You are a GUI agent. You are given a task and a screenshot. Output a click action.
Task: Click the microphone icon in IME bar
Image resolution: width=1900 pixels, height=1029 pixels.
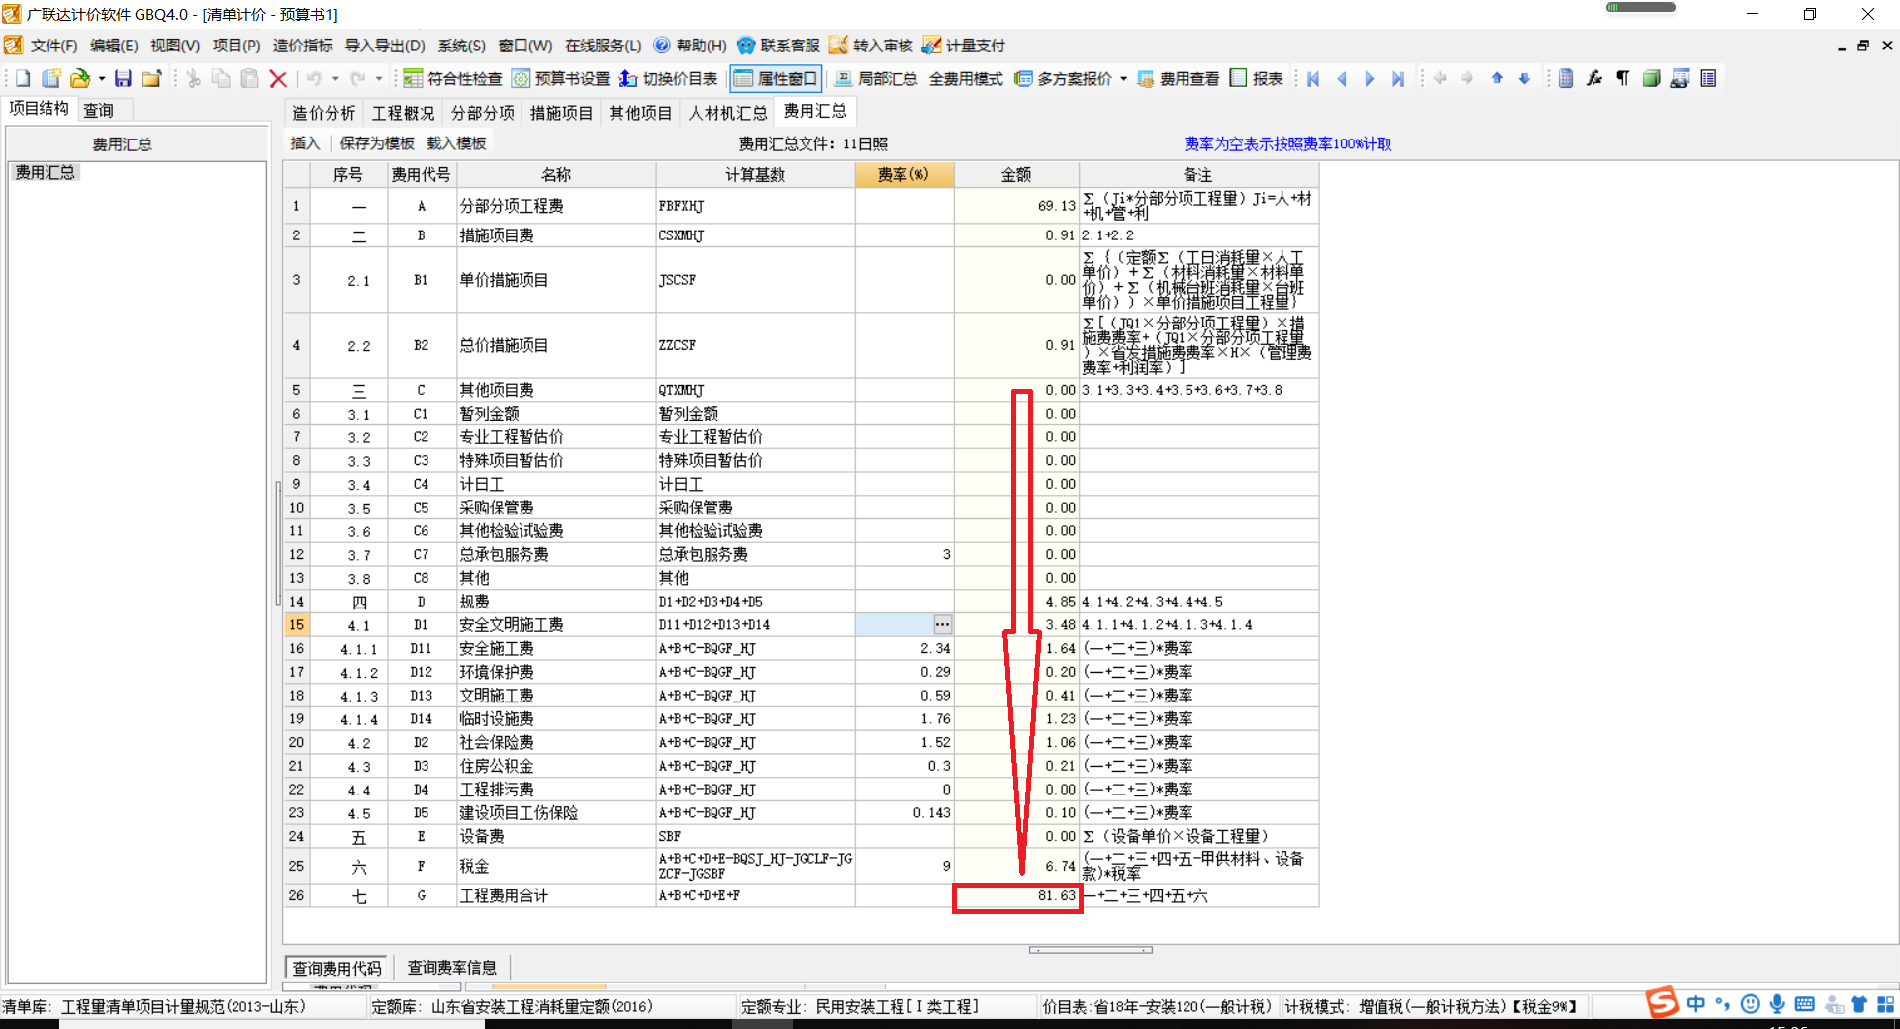[x=1777, y=1004]
